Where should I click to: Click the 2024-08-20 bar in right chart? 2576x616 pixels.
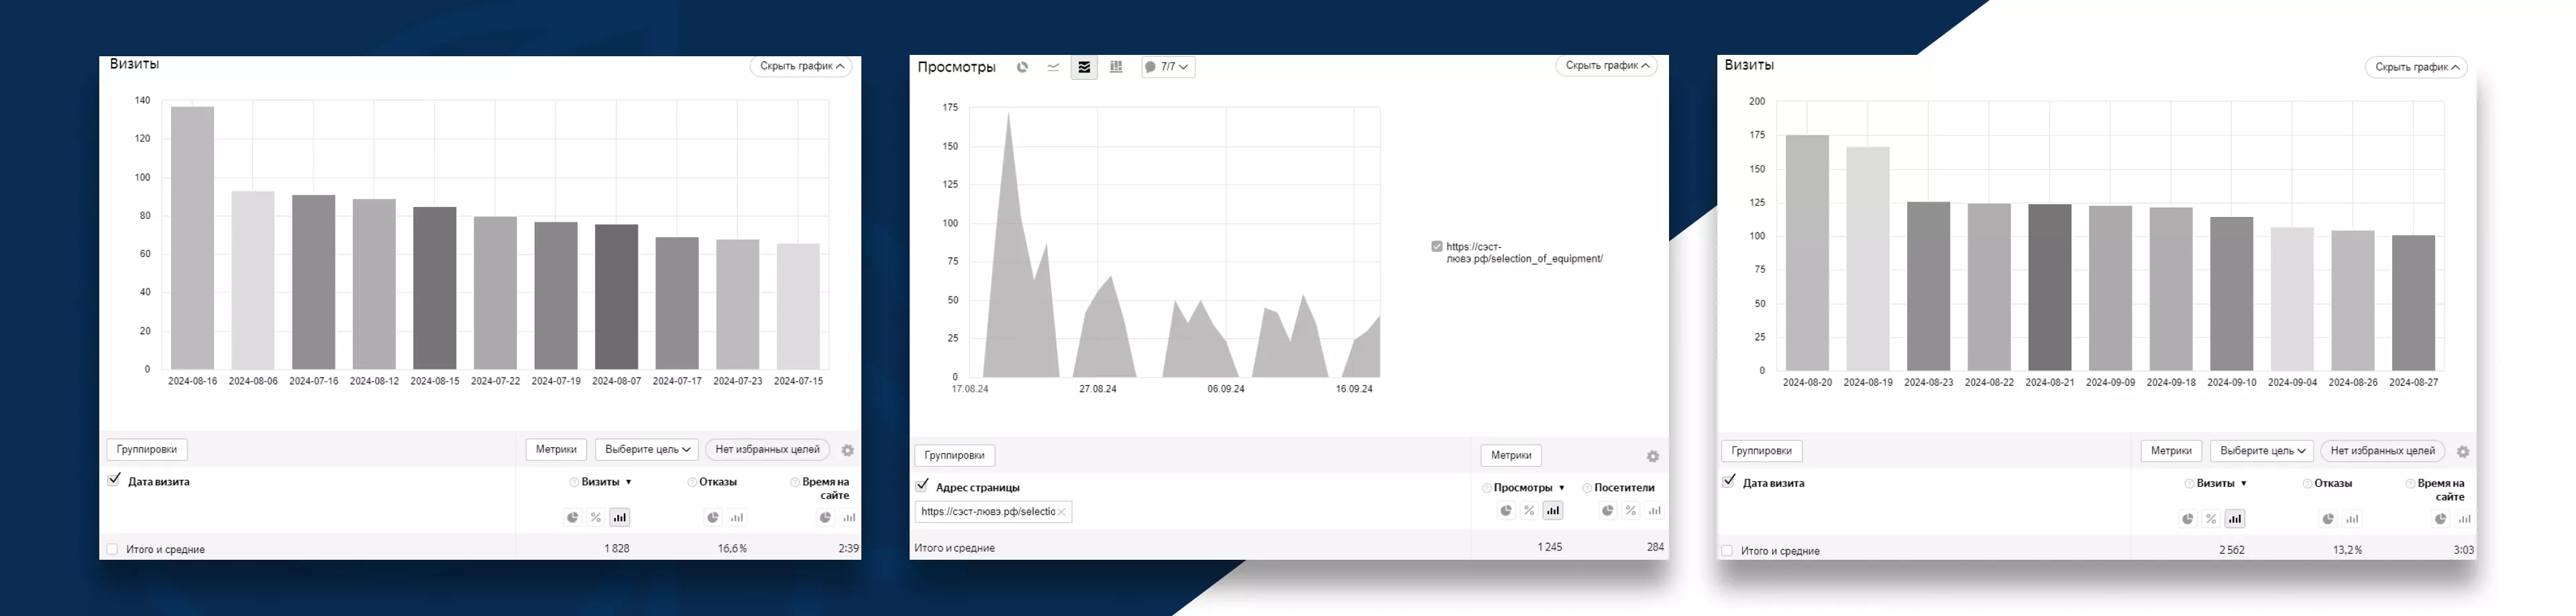click(x=1807, y=252)
